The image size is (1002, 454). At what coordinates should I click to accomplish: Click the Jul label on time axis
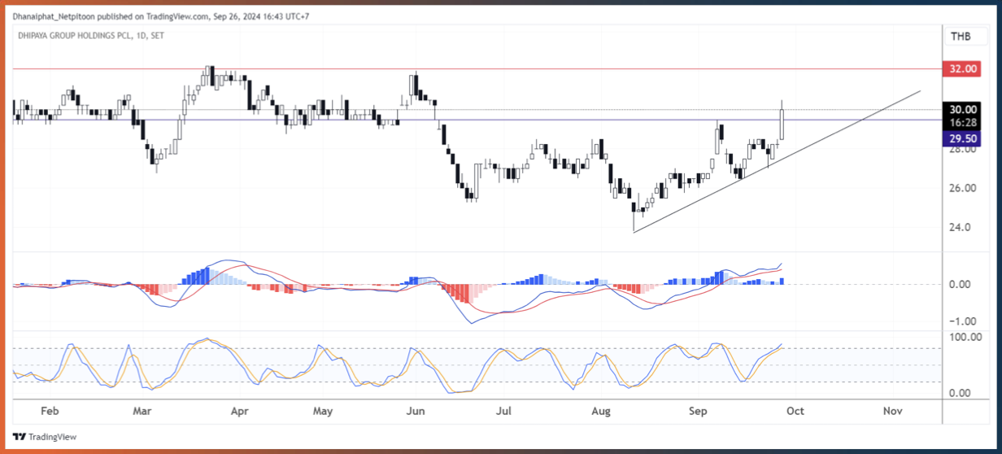tap(503, 411)
